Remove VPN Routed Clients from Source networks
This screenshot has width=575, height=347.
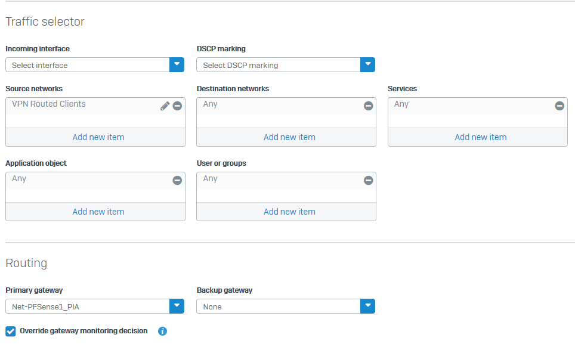point(177,106)
